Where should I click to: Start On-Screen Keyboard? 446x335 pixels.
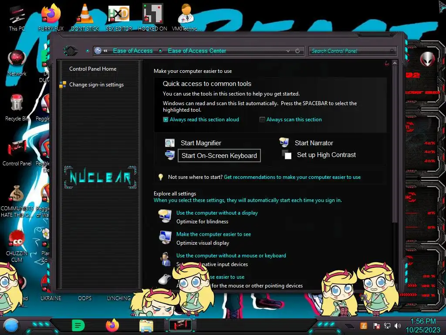pos(219,156)
